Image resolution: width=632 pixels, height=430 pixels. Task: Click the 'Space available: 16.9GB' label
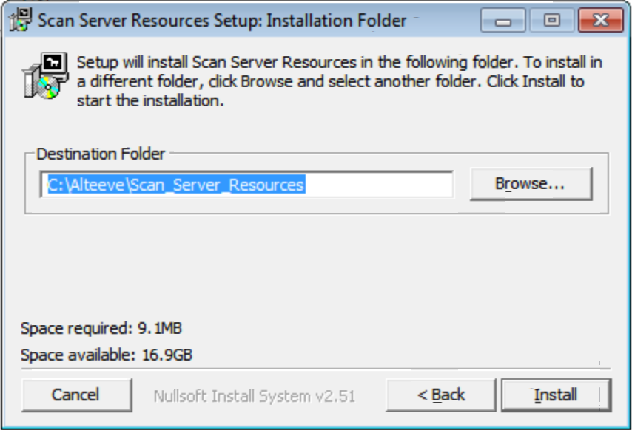pyautogui.click(x=107, y=355)
